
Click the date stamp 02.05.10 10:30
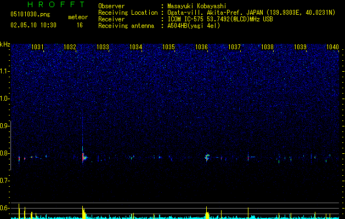pos(33,25)
